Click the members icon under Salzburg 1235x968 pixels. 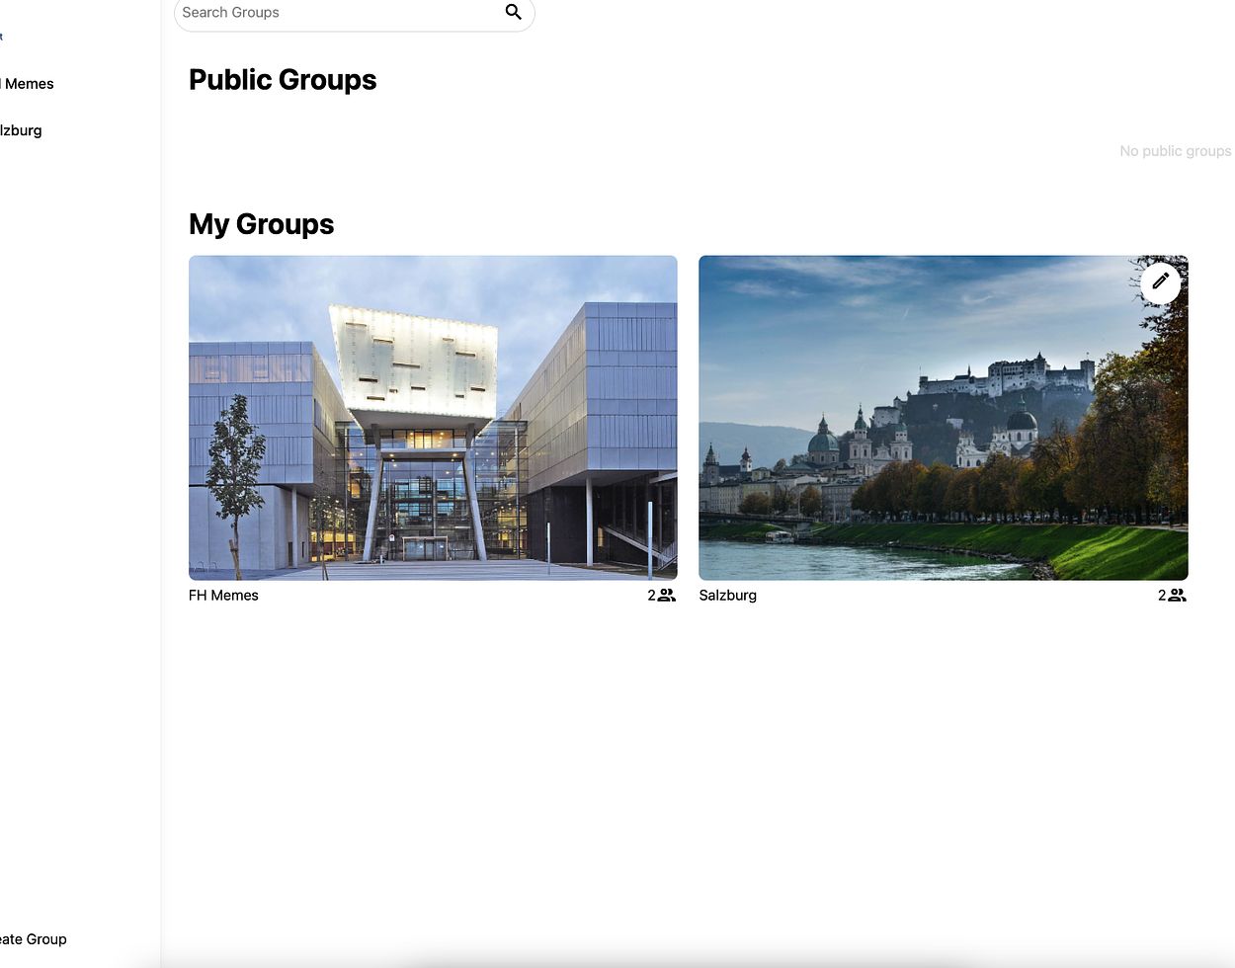[x=1177, y=595]
